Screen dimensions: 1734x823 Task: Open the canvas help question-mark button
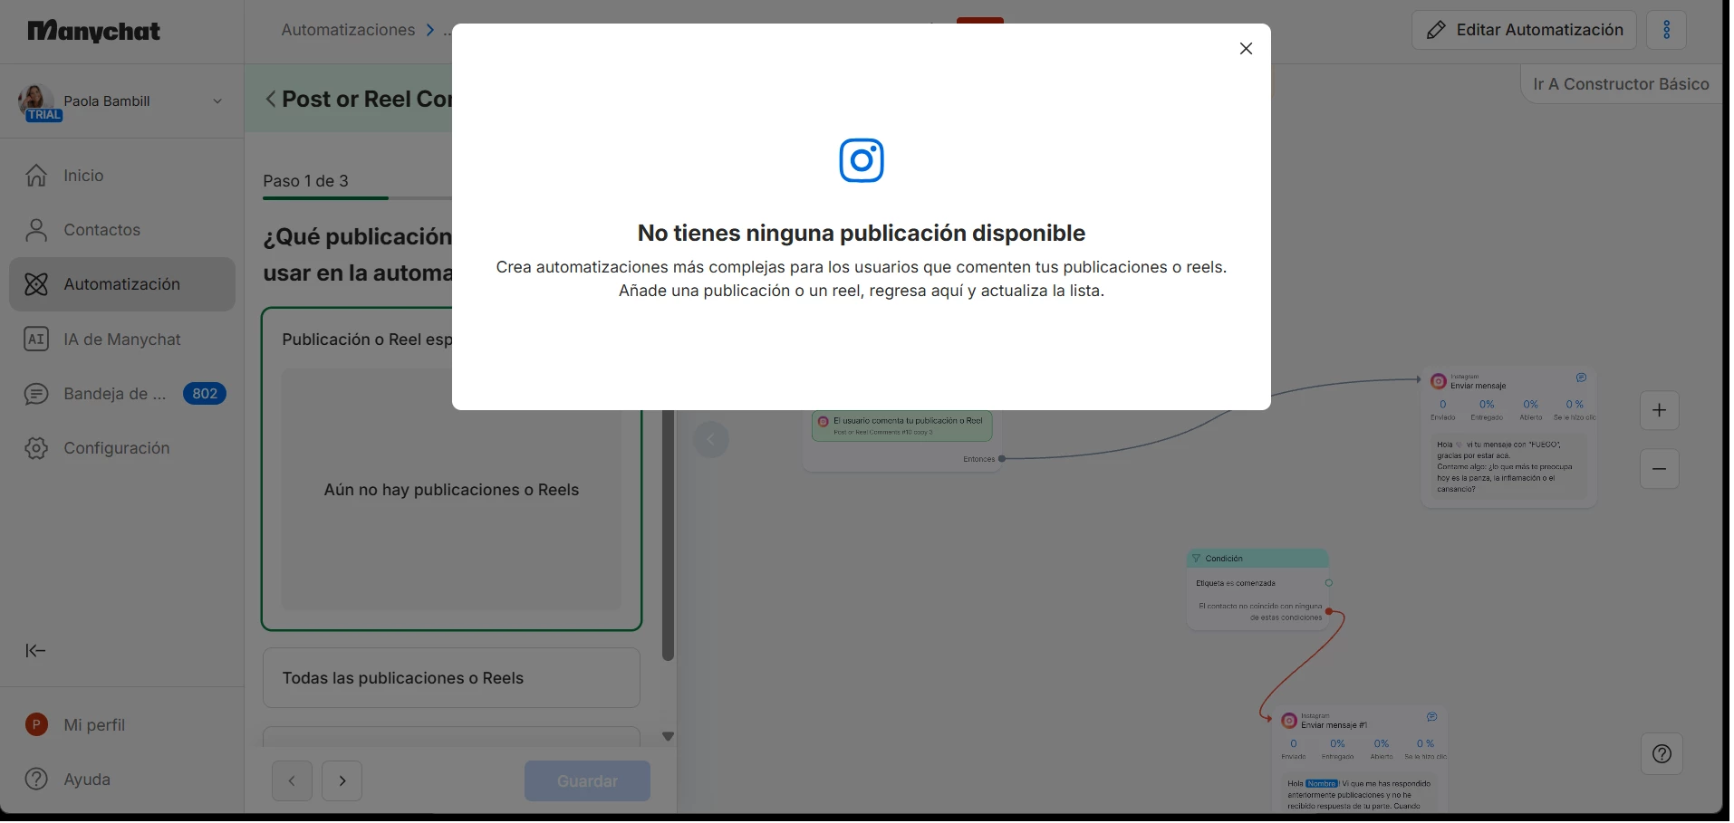pyautogui.click(x=1662, y=754)
